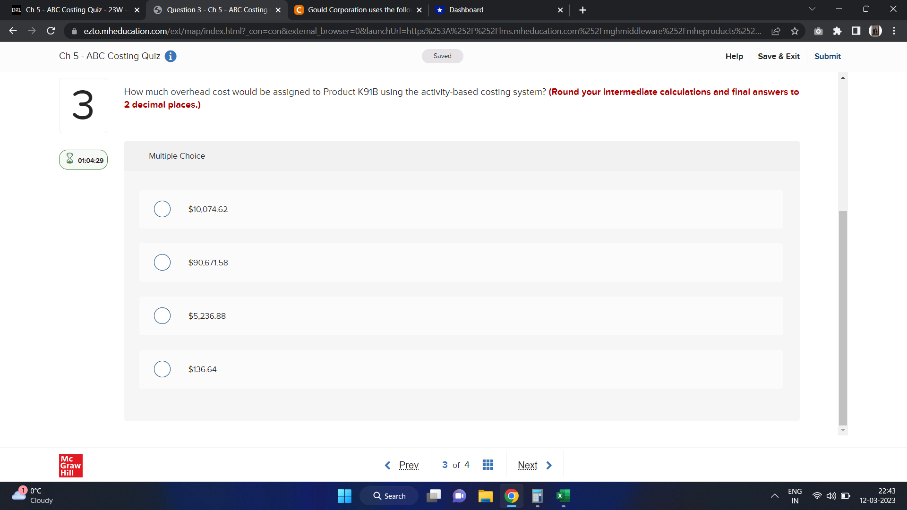Open the side panel icon in Chrome
The image size is (907, 510).
click(x=856, y=31)
